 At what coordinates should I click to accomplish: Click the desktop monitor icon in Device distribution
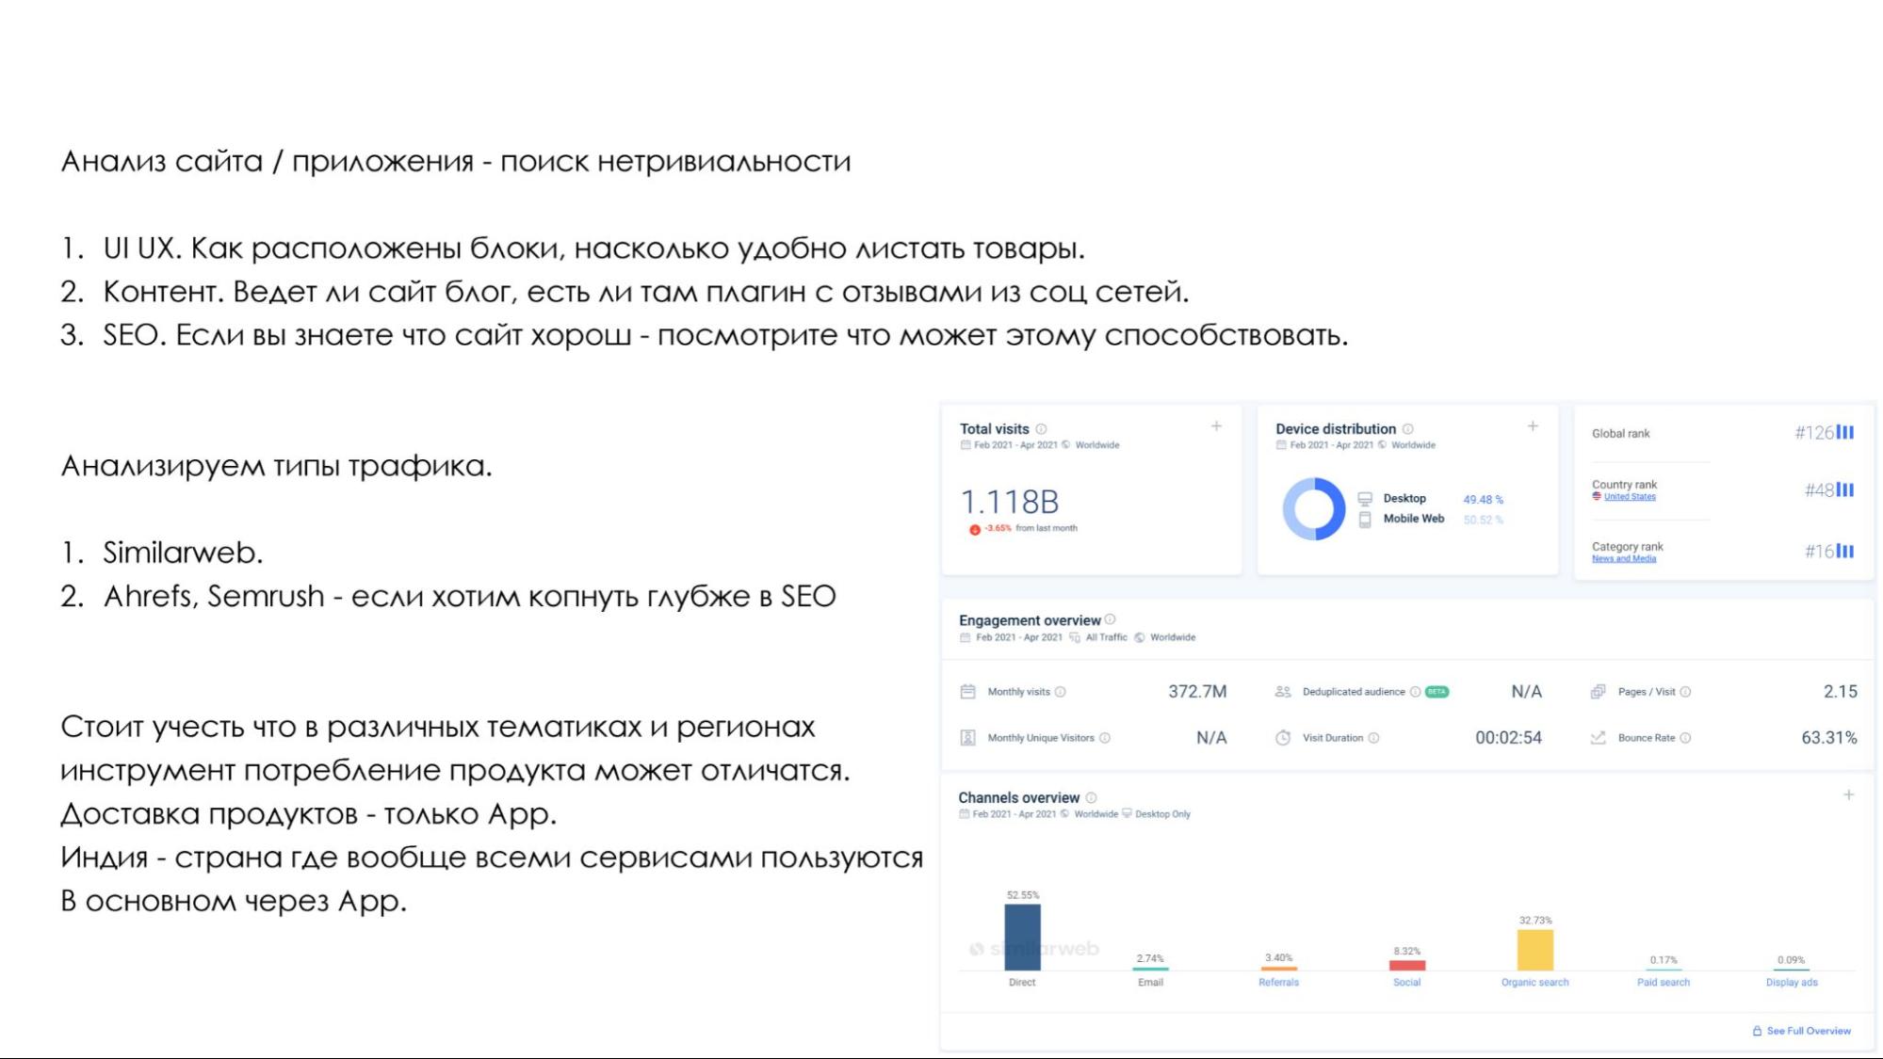[x=1365, y=499]
